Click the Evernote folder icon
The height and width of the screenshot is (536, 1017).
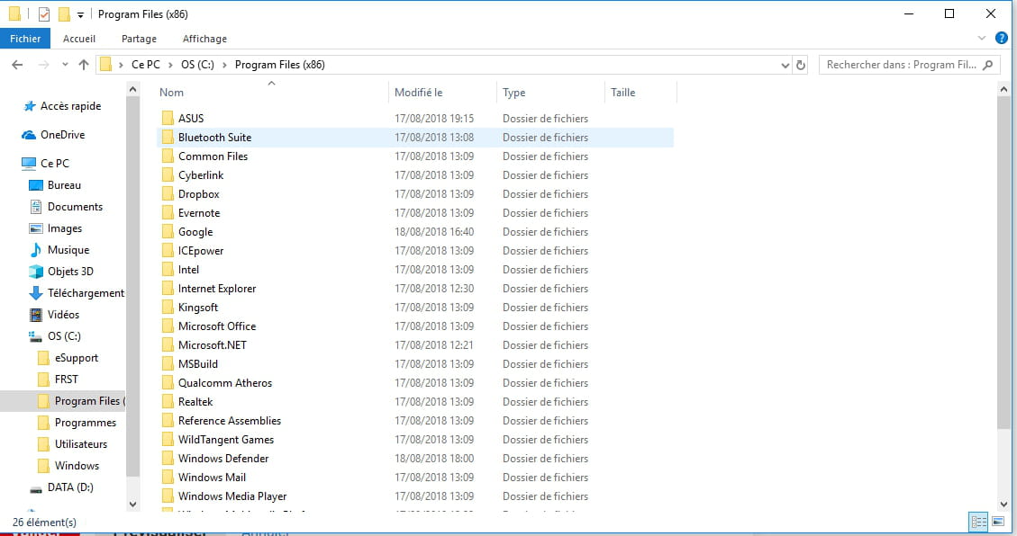pyautogui.click(x=168, y=212)
